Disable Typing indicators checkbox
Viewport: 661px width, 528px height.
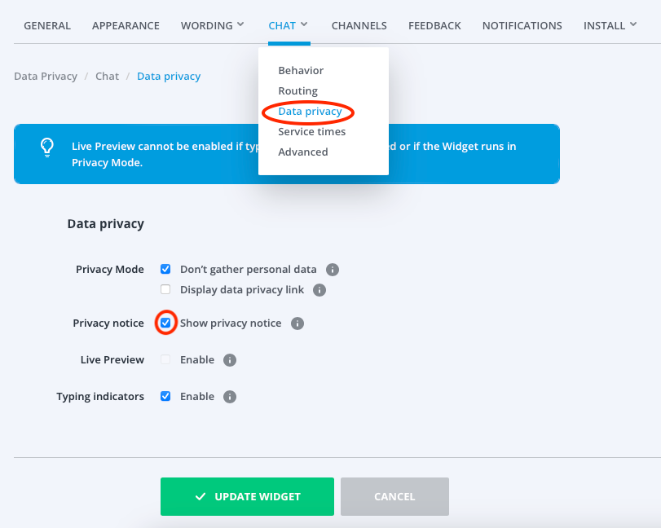tap(165, 396)
